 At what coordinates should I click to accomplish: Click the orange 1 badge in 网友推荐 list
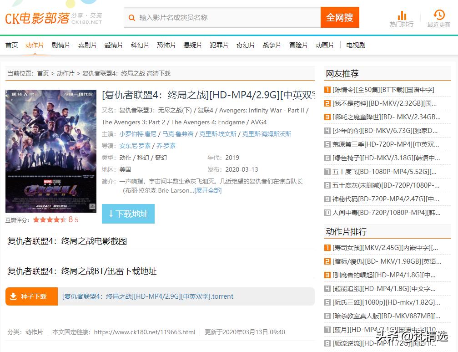[327, 90]
